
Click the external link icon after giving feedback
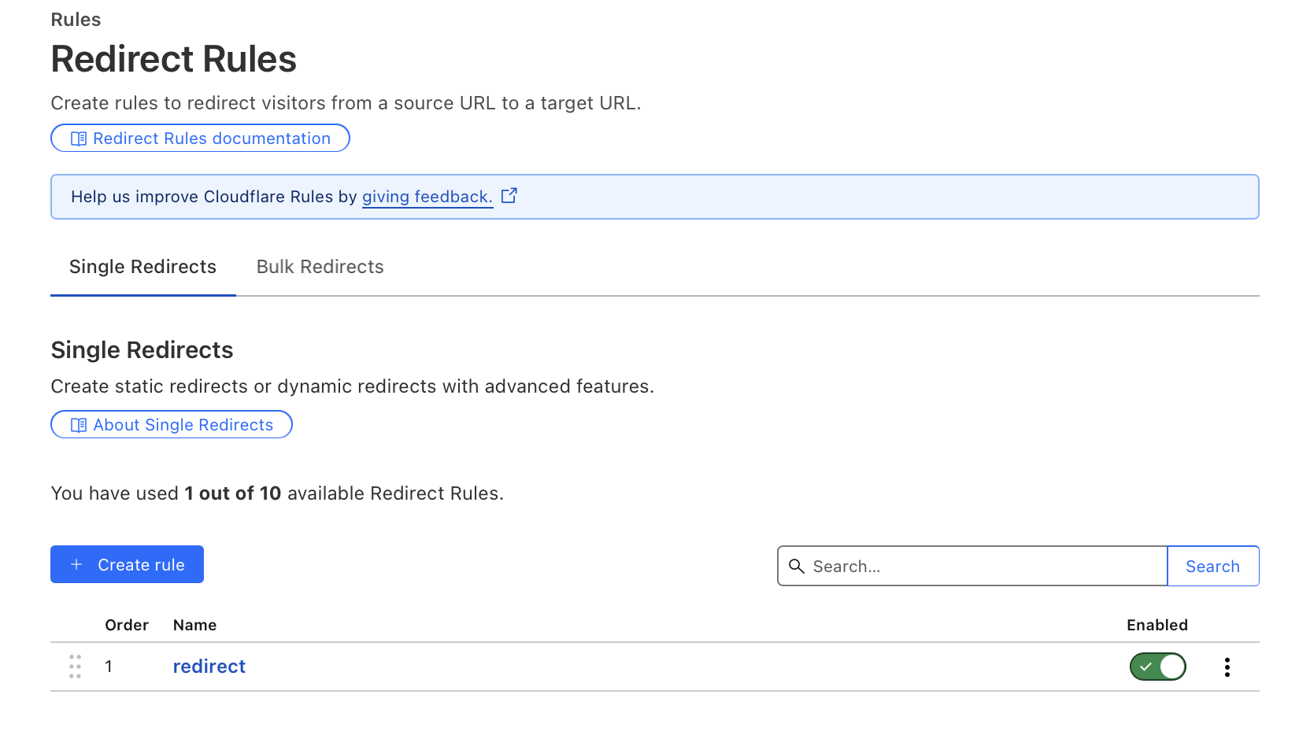[x=509, y=195]
